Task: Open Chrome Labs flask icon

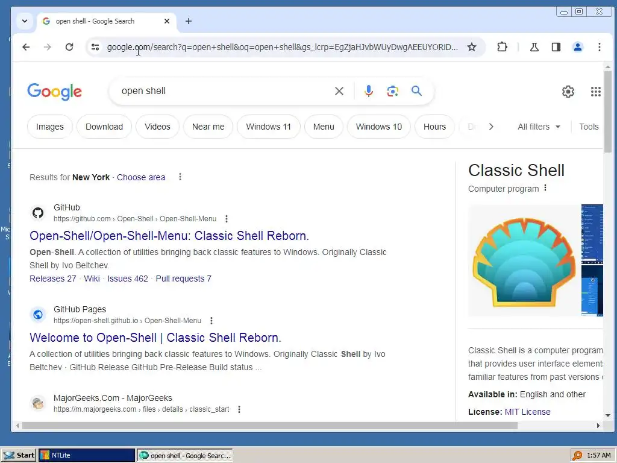Action: coord(534,47)
